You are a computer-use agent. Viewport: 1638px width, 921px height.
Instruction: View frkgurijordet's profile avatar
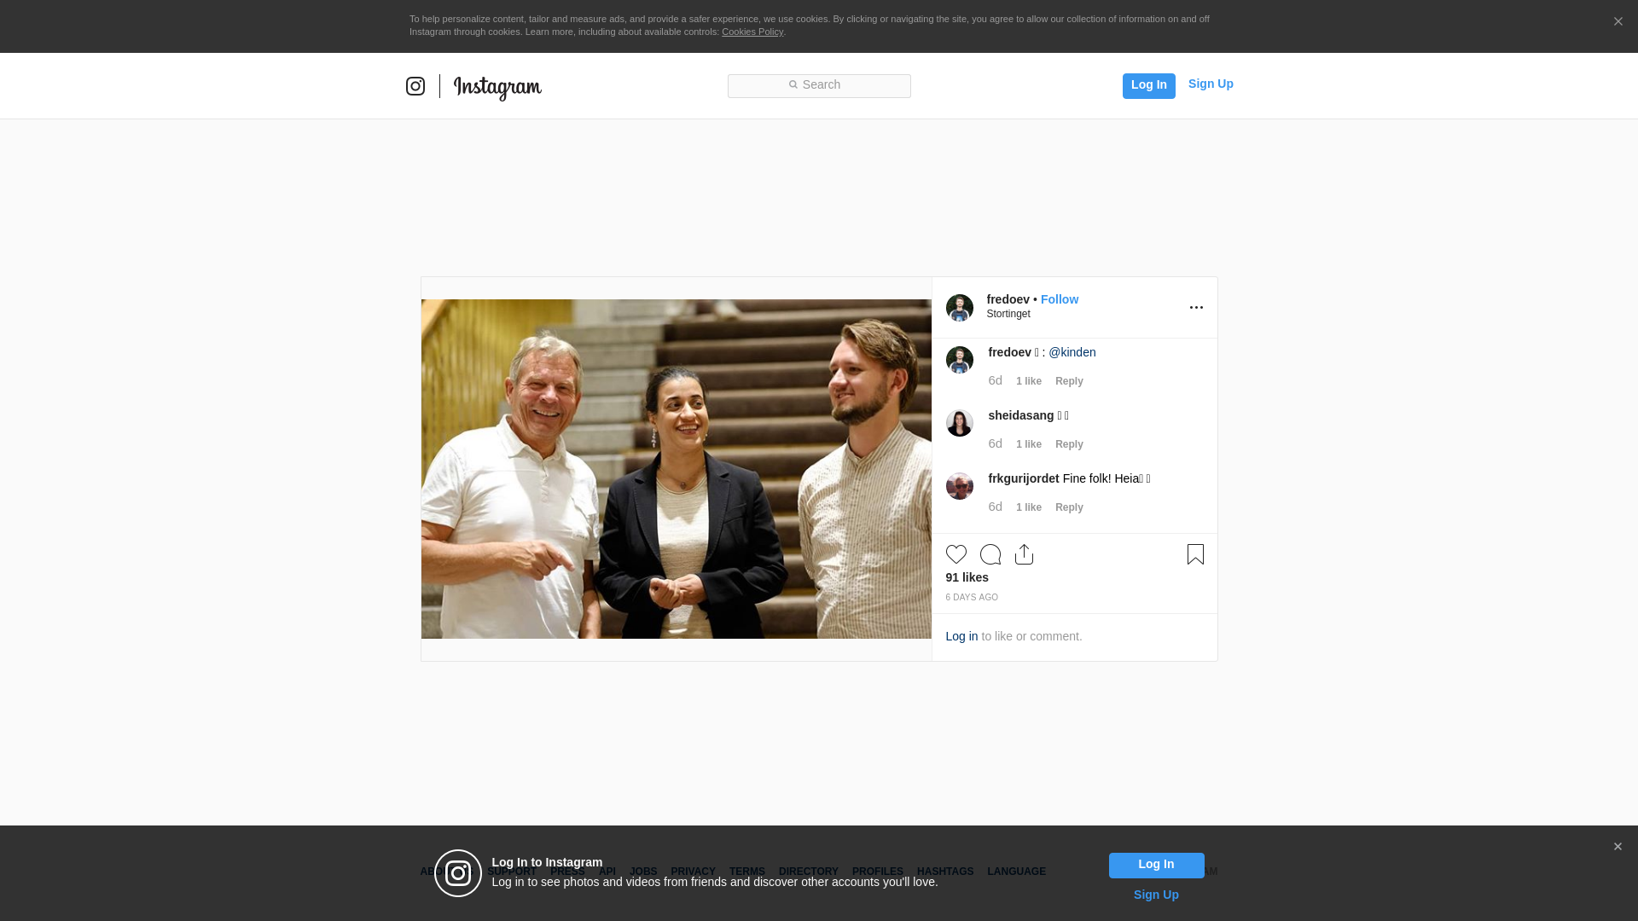959,486
